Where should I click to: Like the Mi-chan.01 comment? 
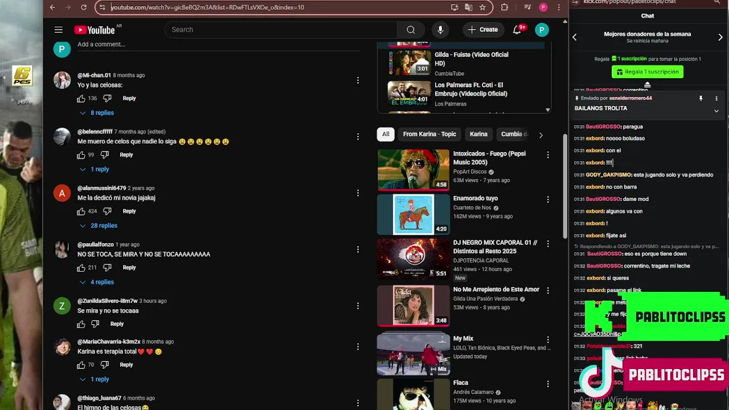pyautogui.click(x=81, y=99)
